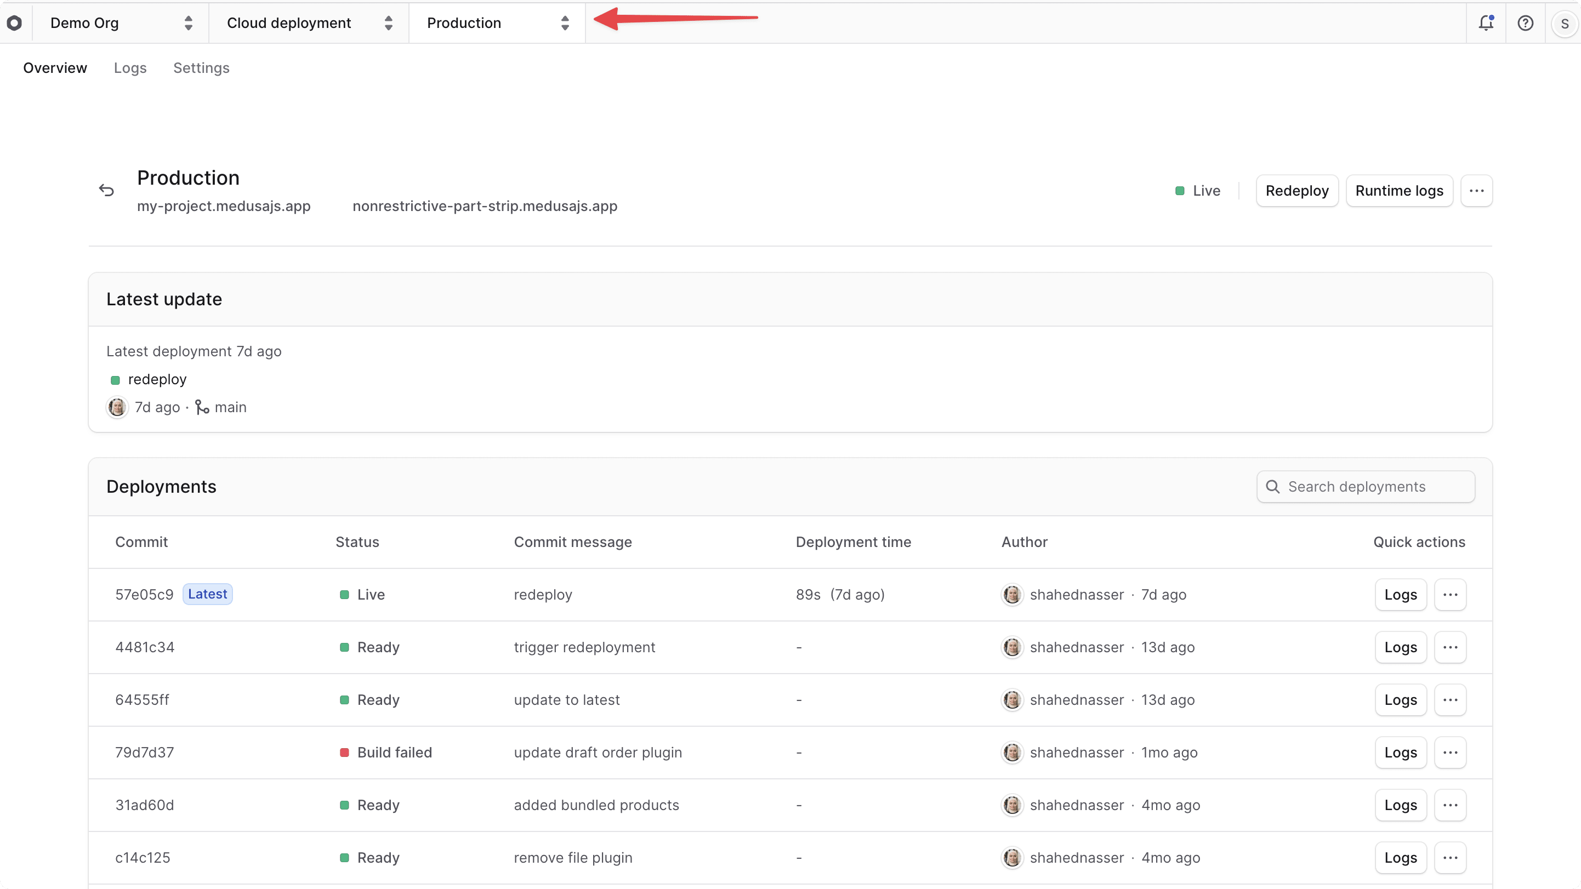Open the Production environment selector
The image size is (1581, 889).
pos(498,22)
